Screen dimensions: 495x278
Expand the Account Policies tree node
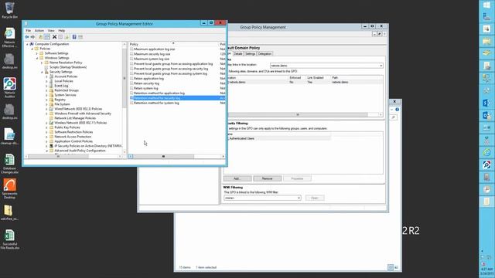46,76
